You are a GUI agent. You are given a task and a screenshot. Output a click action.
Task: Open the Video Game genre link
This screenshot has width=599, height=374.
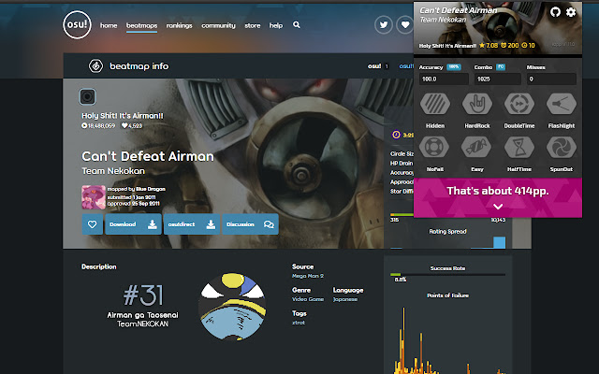[308, 299]
